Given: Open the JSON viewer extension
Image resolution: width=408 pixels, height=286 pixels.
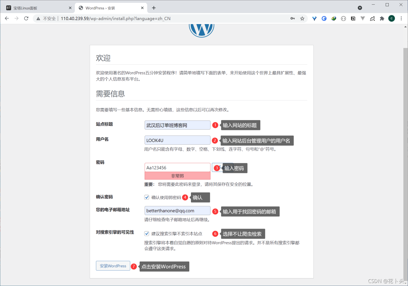Looking at the screenshot, I should [344, 18].
